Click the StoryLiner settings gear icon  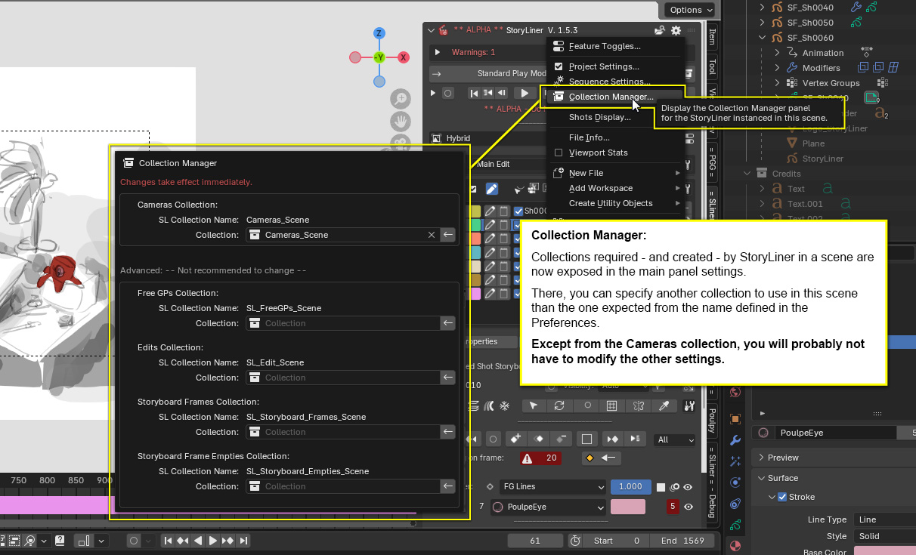tap(676, 30)
